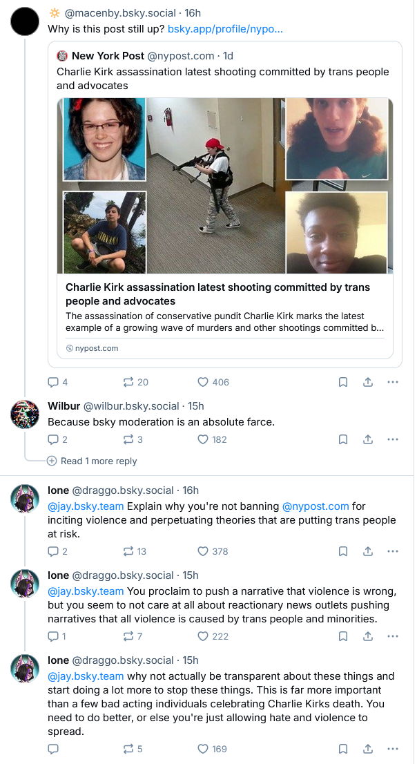Repost Ione's post with 13 reposts
This screenshot has width=417, height=764.
[128, 551]
